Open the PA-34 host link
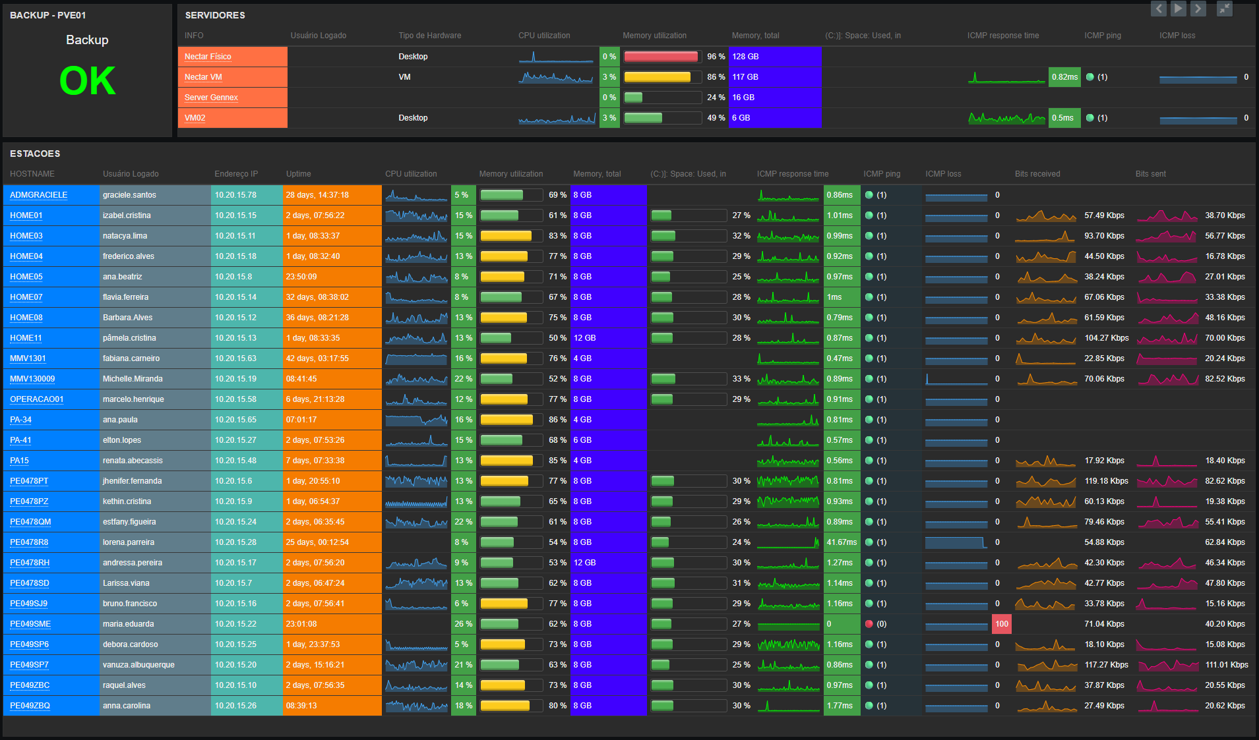This screenshot has width=1259, height=740. tap(20, 420)
